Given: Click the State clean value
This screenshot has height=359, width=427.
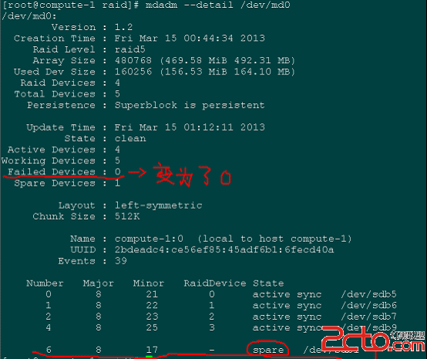Looking at the screenshot, I should [130, 138].
